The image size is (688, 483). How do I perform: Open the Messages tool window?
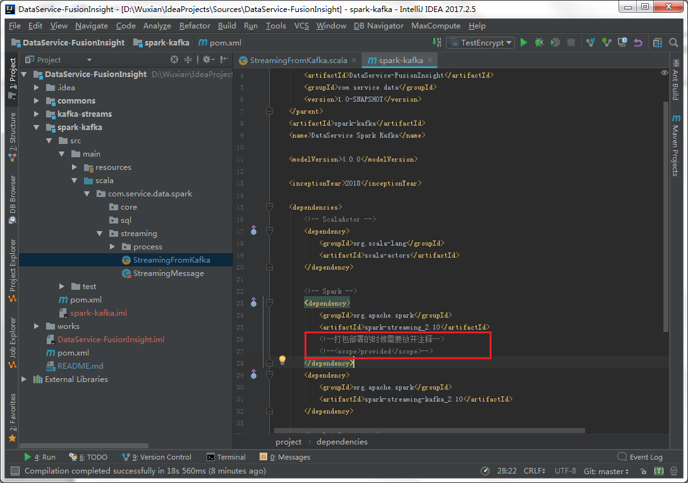285,457
